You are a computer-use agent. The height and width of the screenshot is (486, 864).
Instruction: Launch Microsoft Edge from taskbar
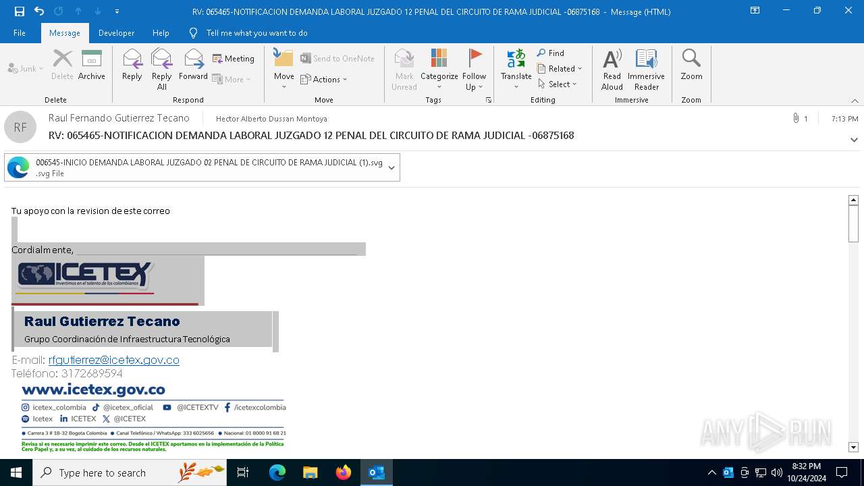pyautogui.click(x=277, y=473)
